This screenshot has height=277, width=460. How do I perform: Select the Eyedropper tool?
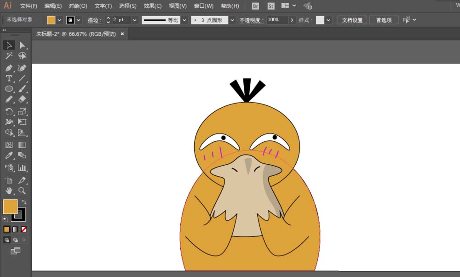click(9, 155)
